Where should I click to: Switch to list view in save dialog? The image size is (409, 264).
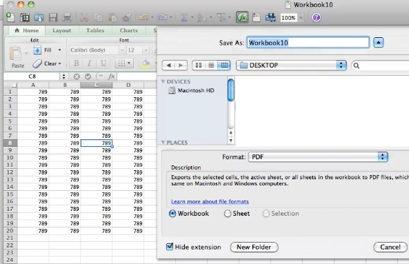click(211, 65)
